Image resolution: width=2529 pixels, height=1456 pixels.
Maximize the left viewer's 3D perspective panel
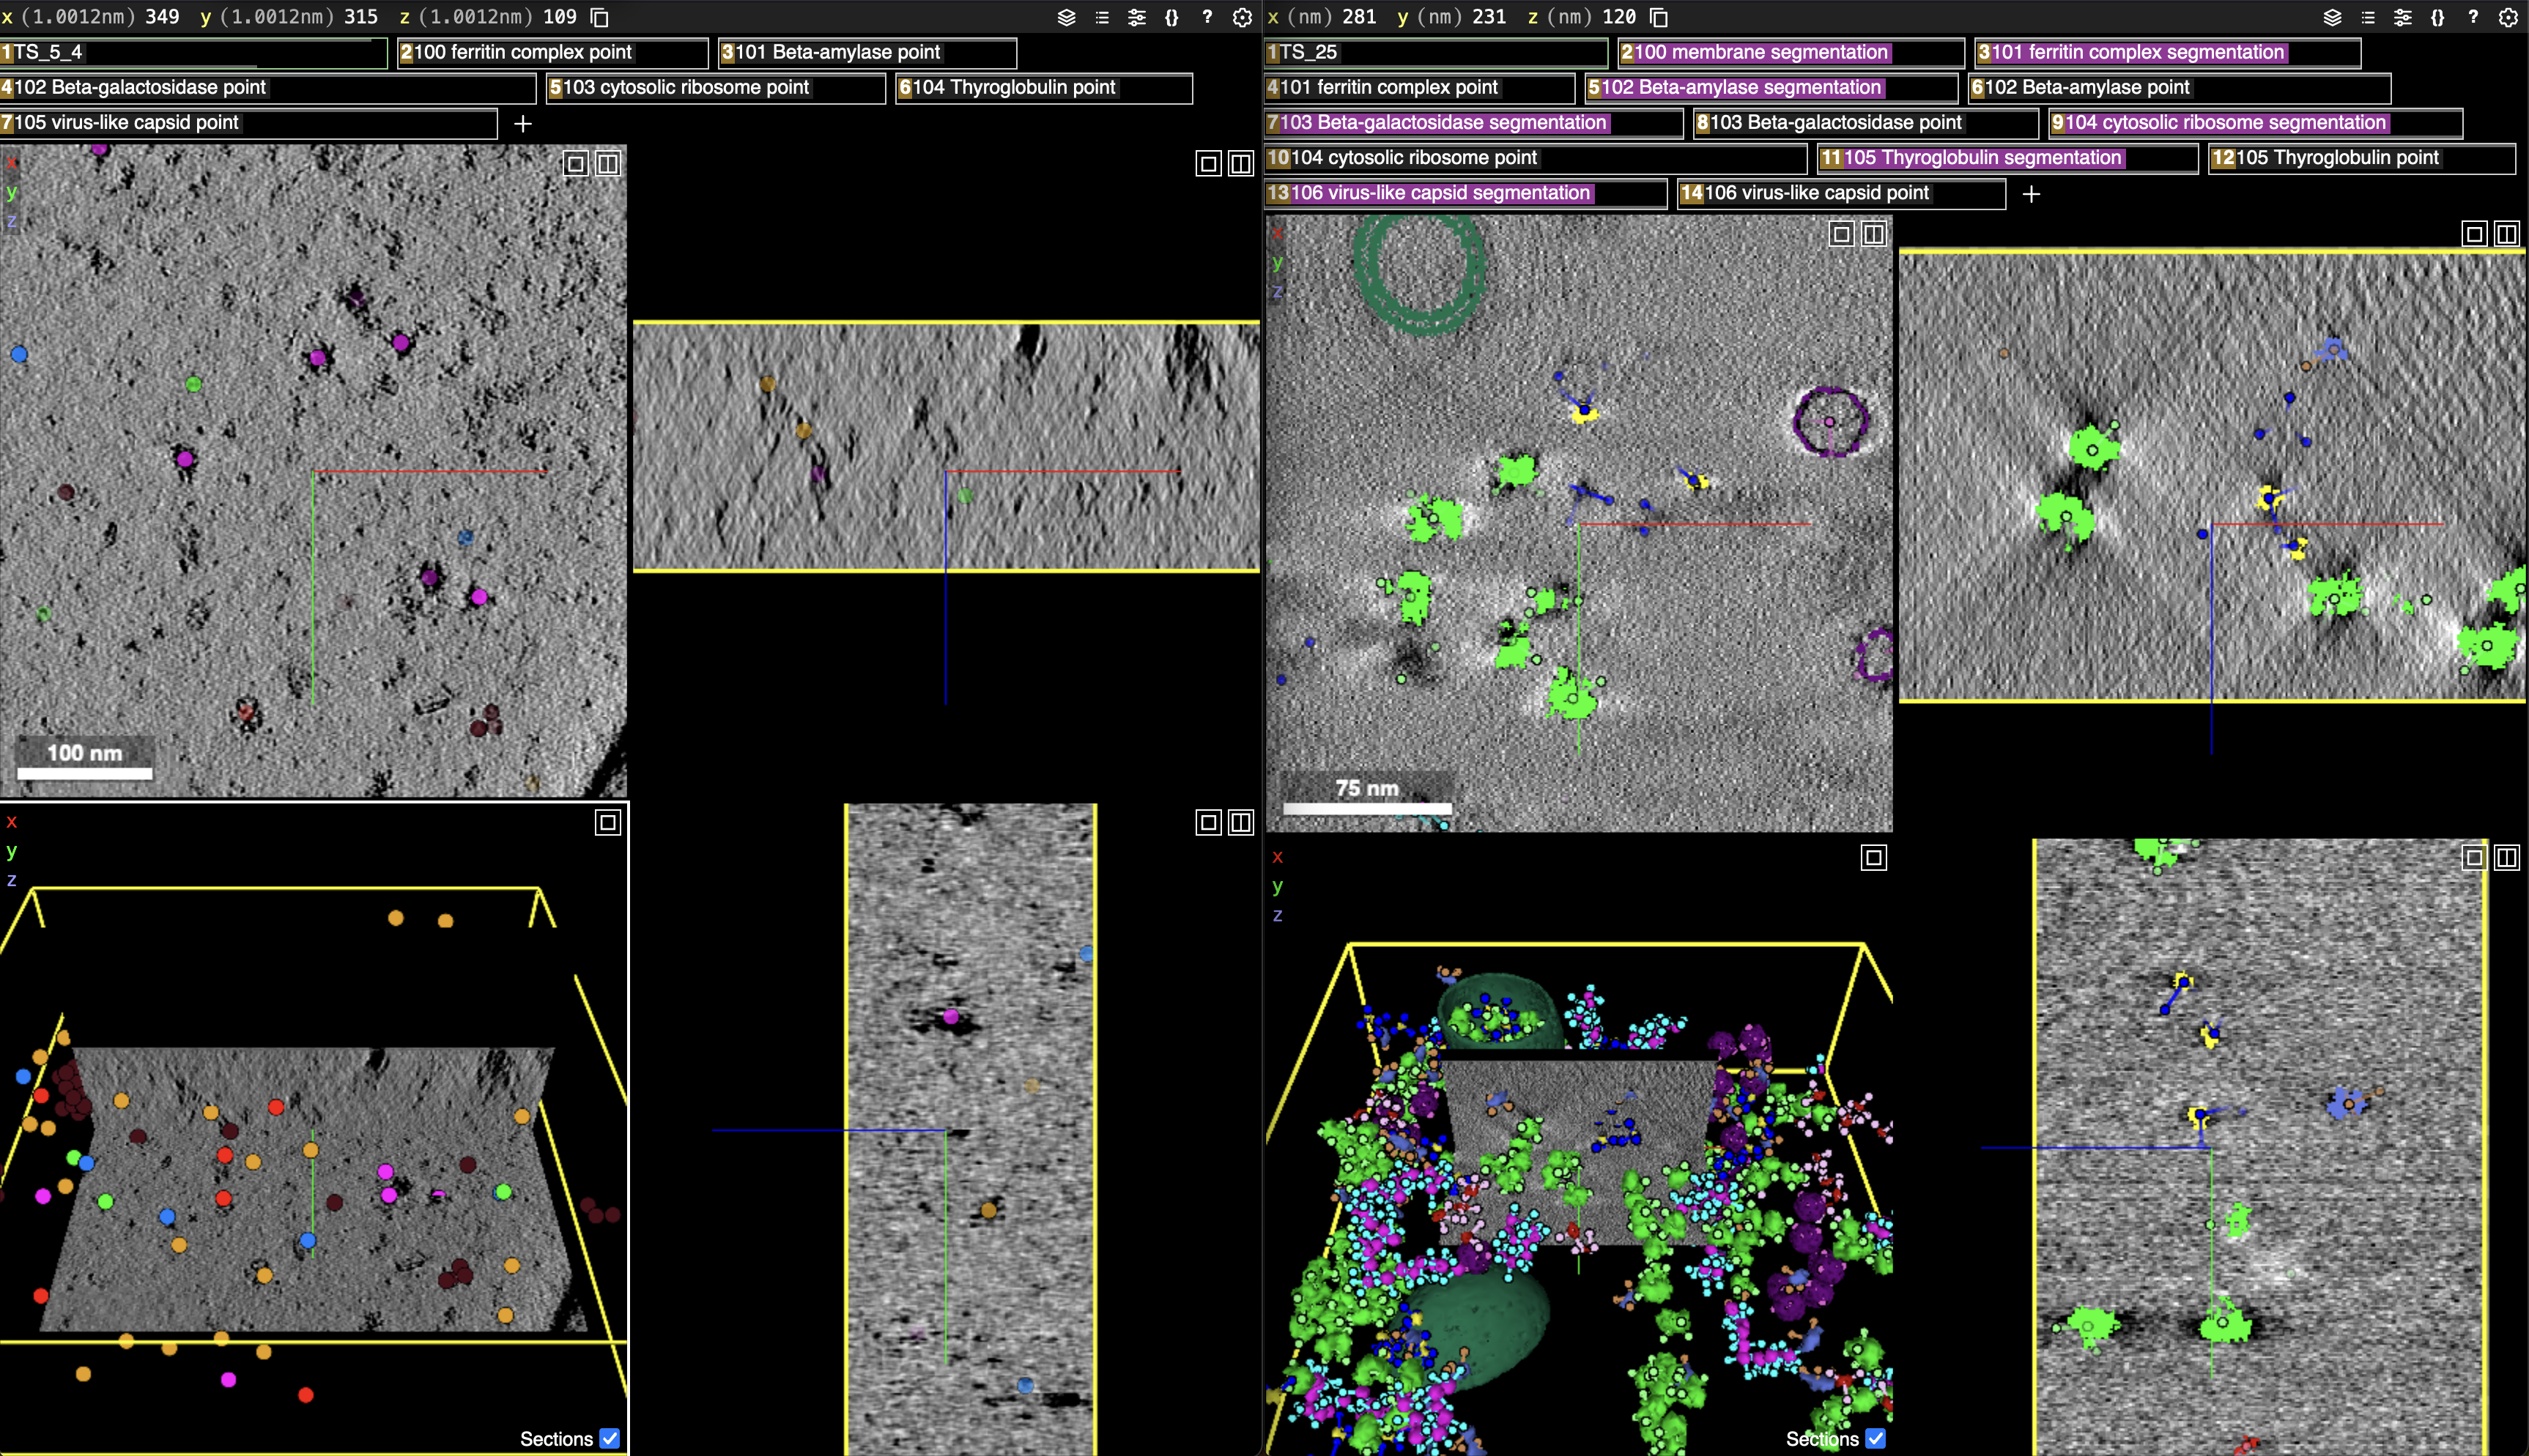coord(608,823)
